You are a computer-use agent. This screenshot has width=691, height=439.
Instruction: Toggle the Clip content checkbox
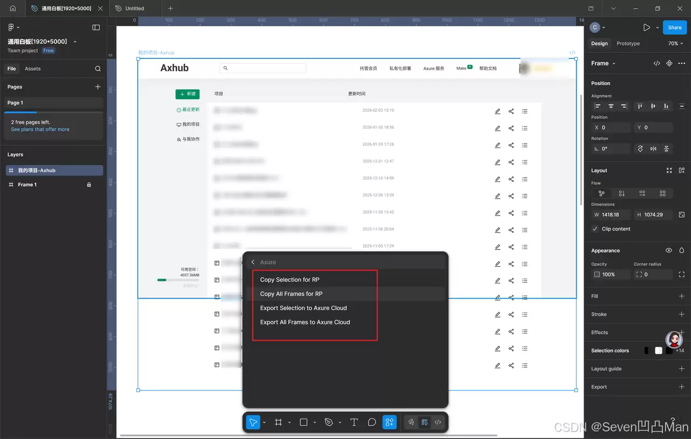pyautogui.click(x=595, y=229)
